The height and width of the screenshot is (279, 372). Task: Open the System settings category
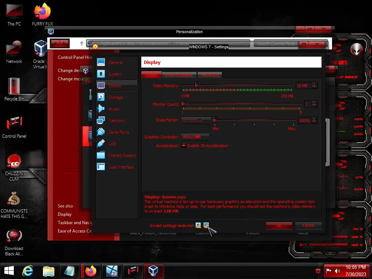(x=117, y=74)
